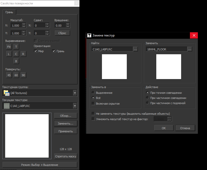Viewport: 207px width, 170px height.
Task: Browse for Найти texture with ellipsis button
Action: 135,49
